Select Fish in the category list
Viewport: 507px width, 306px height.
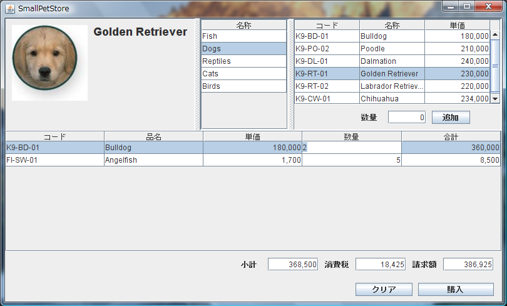(x=243, y=36)
